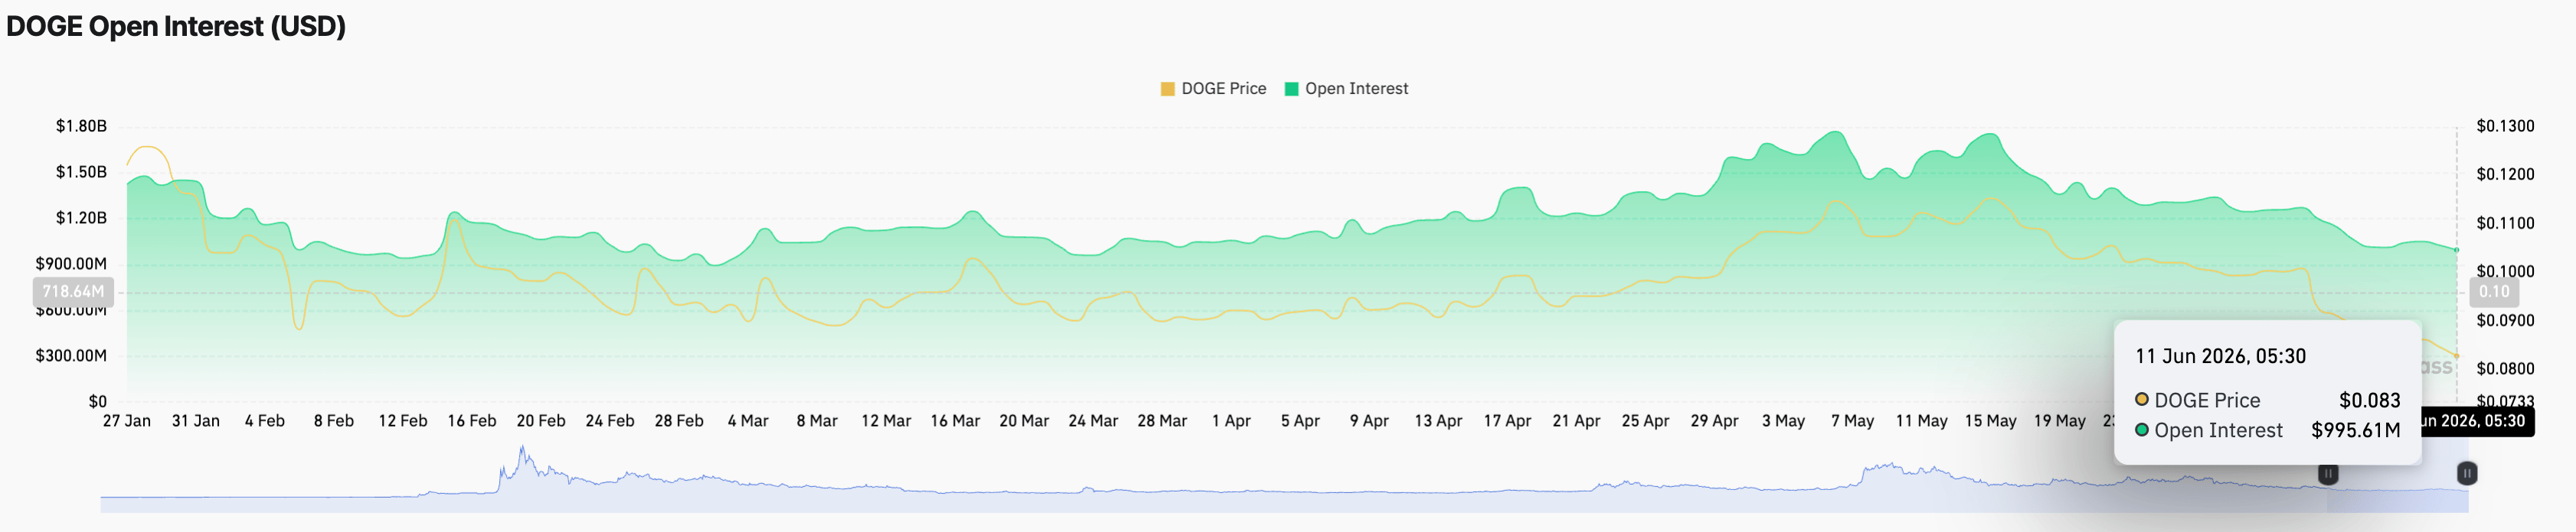Toggle the Open Interest legend series
Image resolution: width=2576 pixels, height=532 pixels.
(1346, 89)
